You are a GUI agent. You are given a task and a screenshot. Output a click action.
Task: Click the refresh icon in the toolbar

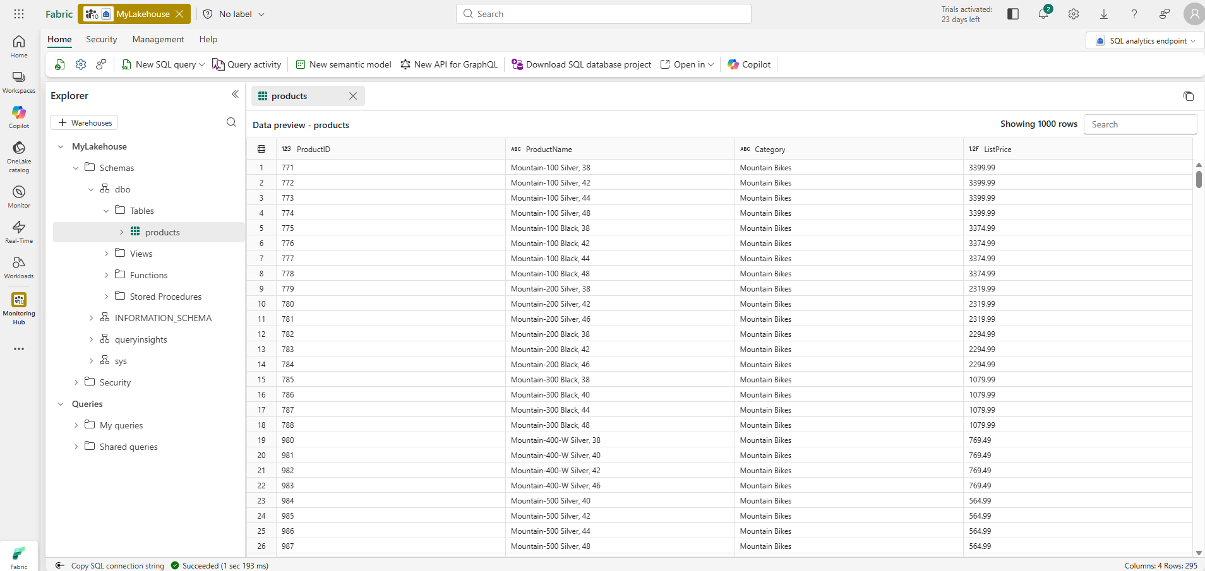pos(60,64)
